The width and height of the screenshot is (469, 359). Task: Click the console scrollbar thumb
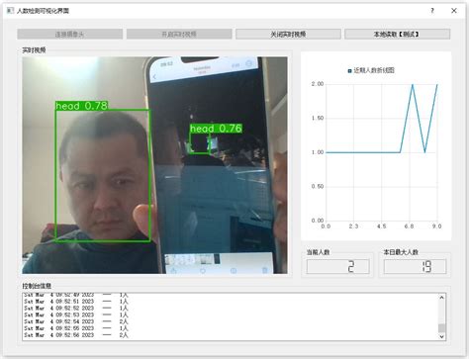[441, 328]
